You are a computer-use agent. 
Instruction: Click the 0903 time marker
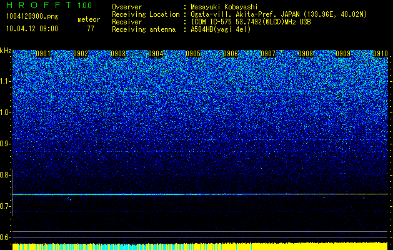tap(118, 54)
